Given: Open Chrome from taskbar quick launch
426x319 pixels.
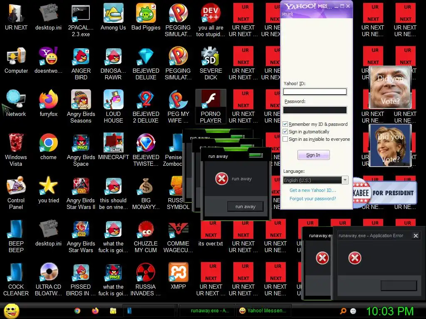Looking at the screenshot, I should pos(77,311).
